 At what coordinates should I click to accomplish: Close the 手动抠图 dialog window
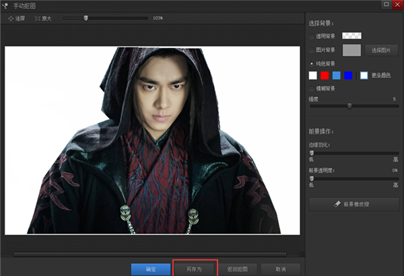click(397, 5)
